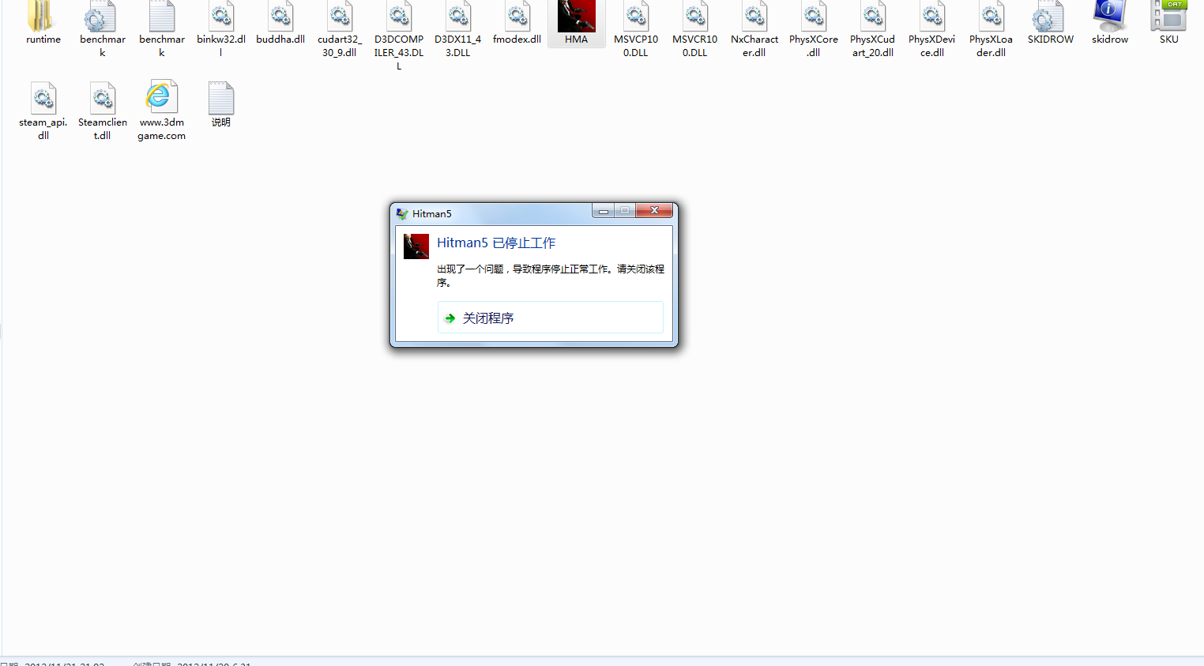Click the www.3dmgame.com internet shortcut
This screenshot has width=1204, height=666.
click(x=161, y=99)
